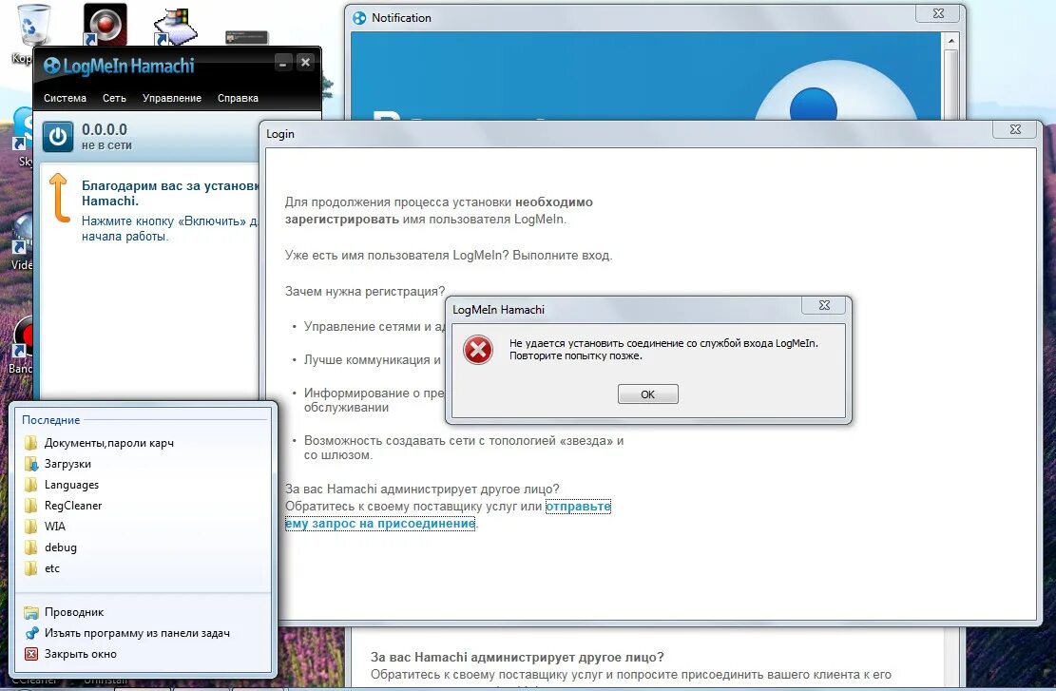Close the LogMeIn Hamachi error dialog
Viewport: 1056px width, 691px height.
(824, 305)
